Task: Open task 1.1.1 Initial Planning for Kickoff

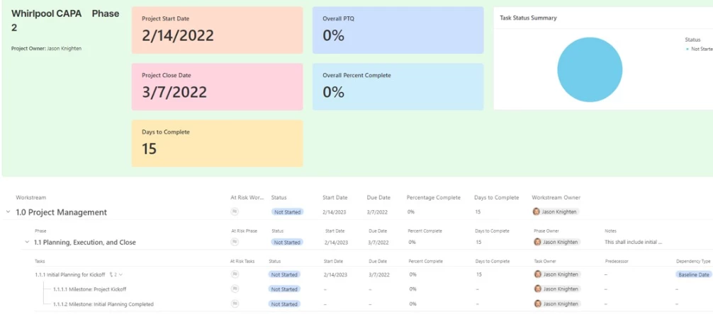Action: [70, 274]
